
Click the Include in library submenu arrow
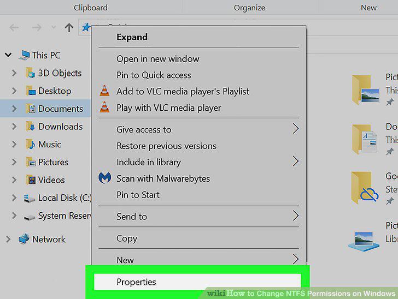[x=295, y=161]
